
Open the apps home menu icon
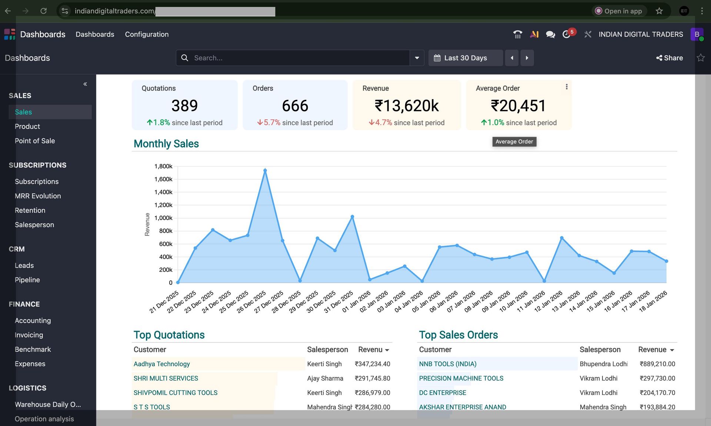click(10, 34)
